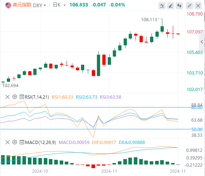Close the chart with X button
The image size is (205, 176).
click(198, 6)
